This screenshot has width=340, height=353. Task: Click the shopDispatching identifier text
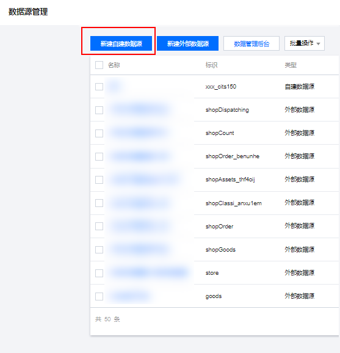pyautogui.click(x=227, y=110)
